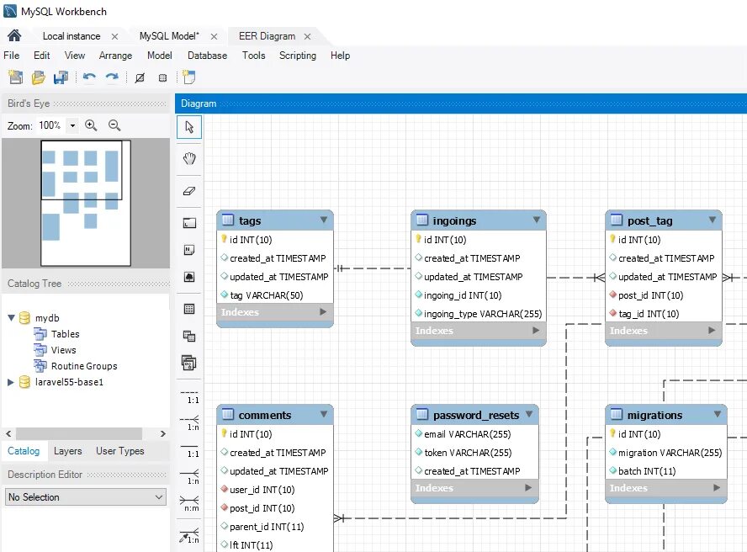Close the EER Diagram tab
Image resolution: width=747 pixels, height=552 pixels.
pos(307,36)
